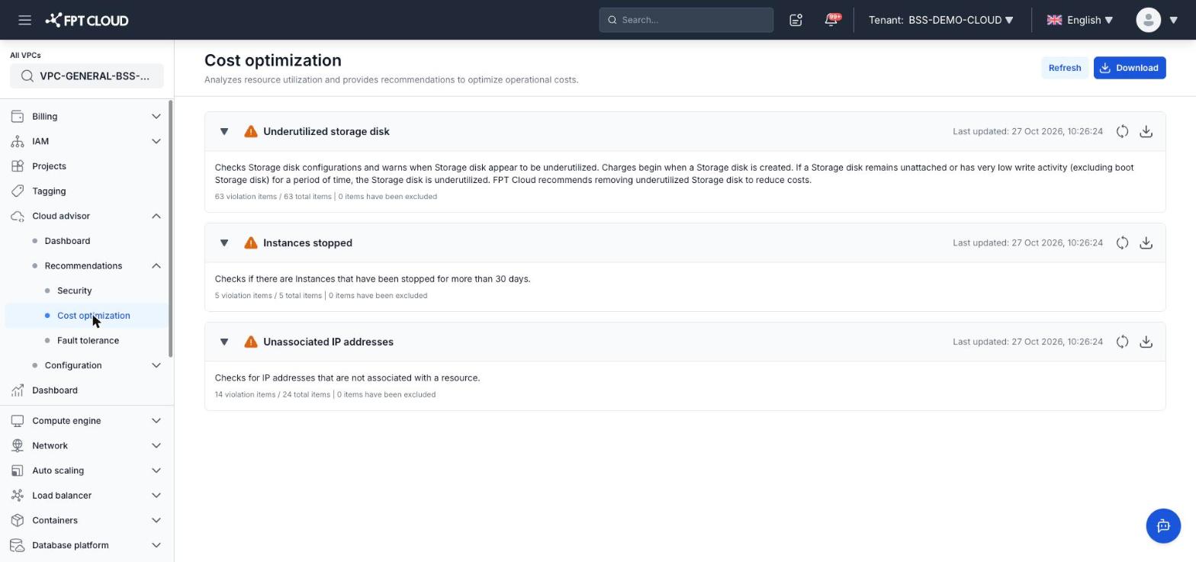Collapse the Unassociated IP addresses section

[x=224, y=342]
